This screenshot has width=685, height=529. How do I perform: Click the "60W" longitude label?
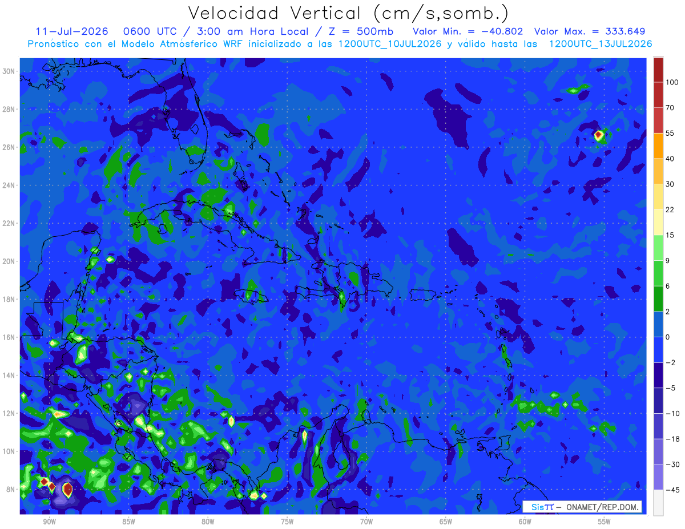pyautogui.click(x=525, y=522)
